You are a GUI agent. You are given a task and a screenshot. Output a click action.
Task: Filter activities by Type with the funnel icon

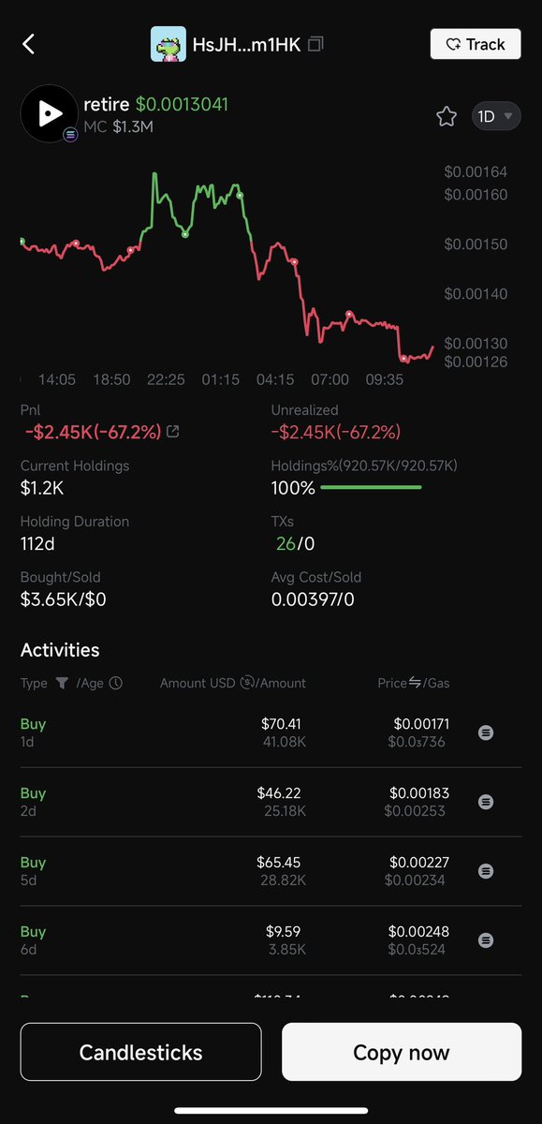[x=61, y=684]
